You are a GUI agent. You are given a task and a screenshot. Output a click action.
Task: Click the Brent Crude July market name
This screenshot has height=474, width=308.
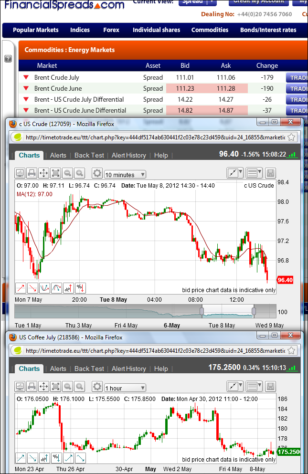(56, 78)
